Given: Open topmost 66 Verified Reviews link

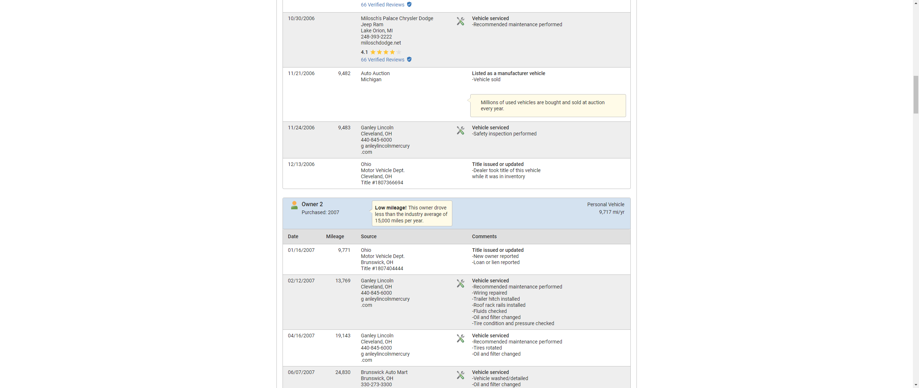Looking at the screenshot, I should coord(382,5).
